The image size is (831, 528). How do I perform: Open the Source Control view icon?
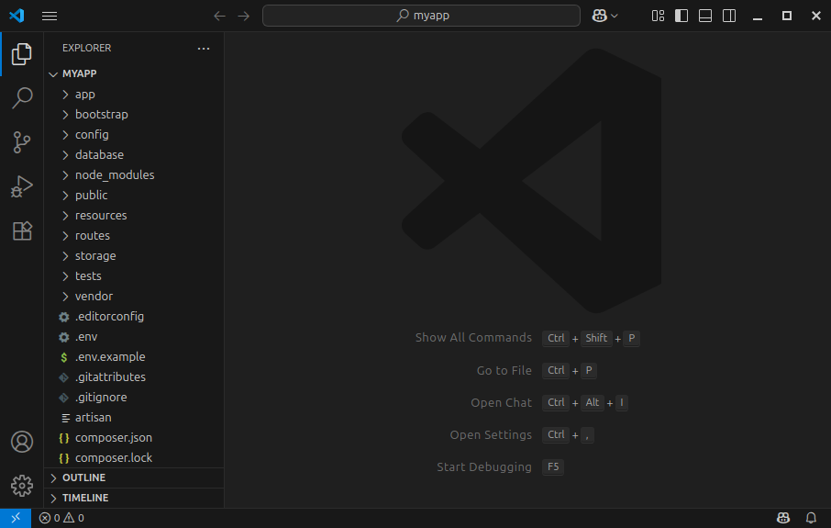[x=22, y=142]
